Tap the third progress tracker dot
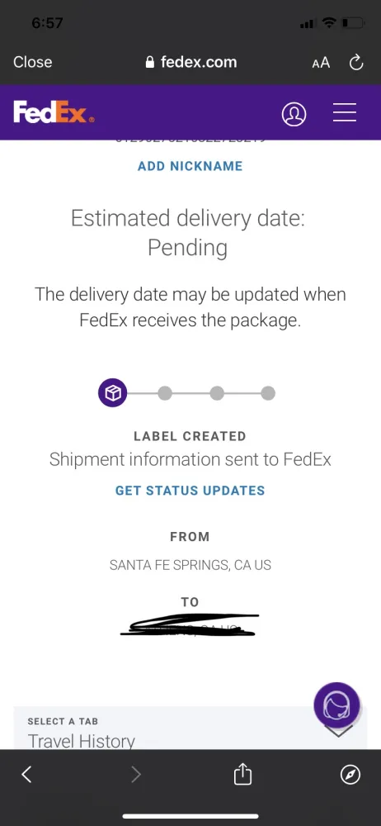The image size is (381, 826). tap(217, 393)
